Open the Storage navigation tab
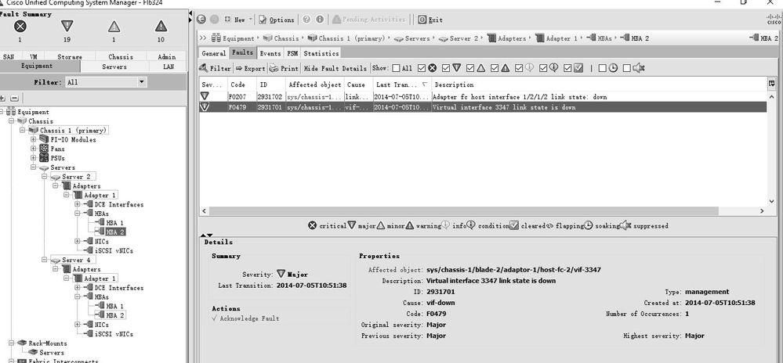Image resolution: width=783 pixels, height=363 pixels. coord(70,57)
